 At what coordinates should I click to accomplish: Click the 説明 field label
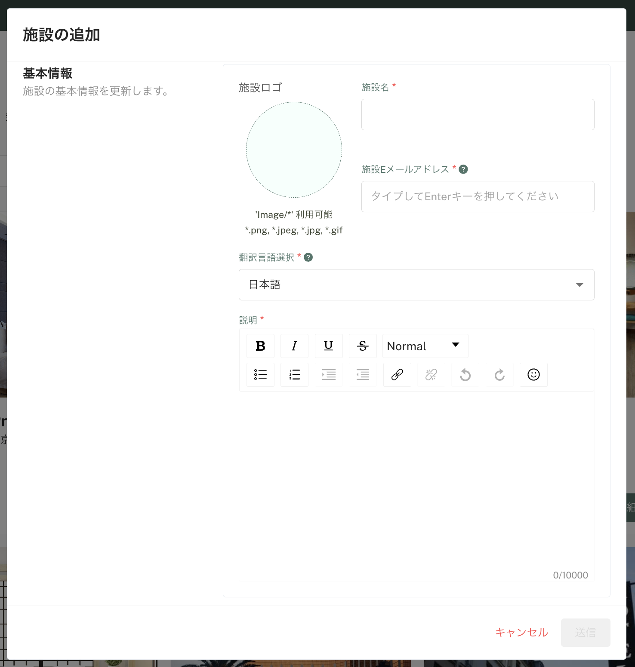pos(248,320)
